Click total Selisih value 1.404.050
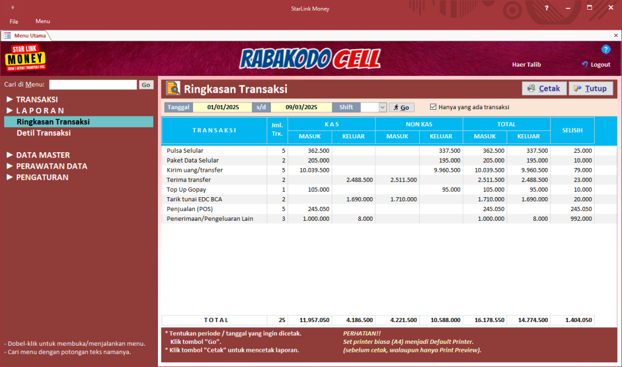622x367 pixels. (x=578, y=320)
